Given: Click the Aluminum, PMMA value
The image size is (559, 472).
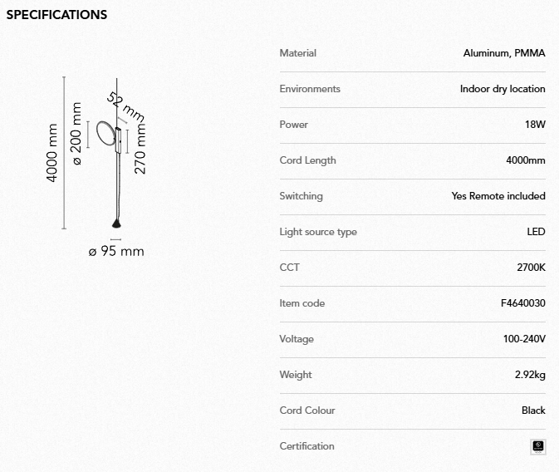Looking at the screenshot, I should coord(504,53).
